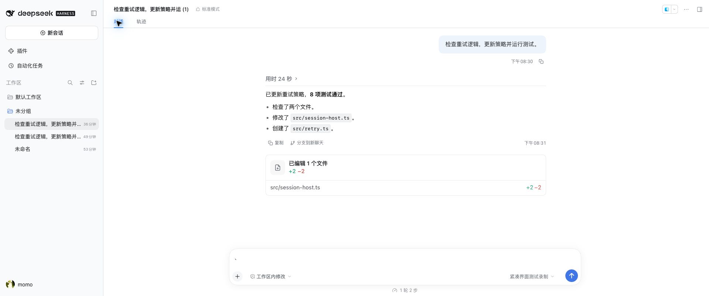709x296 pixels.
Task: Send the message with the blue arrow
Action: tap(571, 276)
